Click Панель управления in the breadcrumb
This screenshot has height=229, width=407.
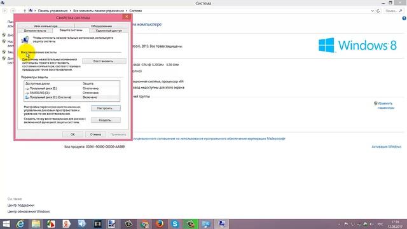coord(53,11)
